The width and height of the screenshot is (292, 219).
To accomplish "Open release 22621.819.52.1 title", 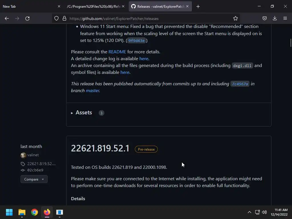I will pos(100,148).
